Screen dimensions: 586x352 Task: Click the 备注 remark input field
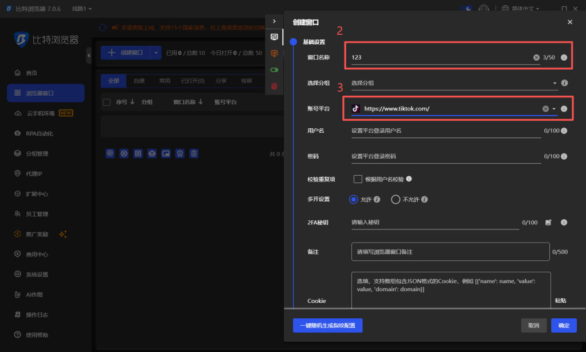click(450, 251)
